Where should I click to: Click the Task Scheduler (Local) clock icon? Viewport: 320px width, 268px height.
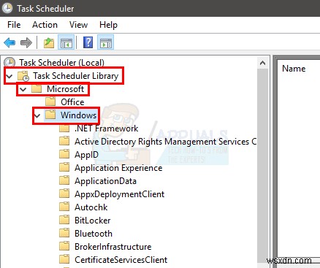9,62
